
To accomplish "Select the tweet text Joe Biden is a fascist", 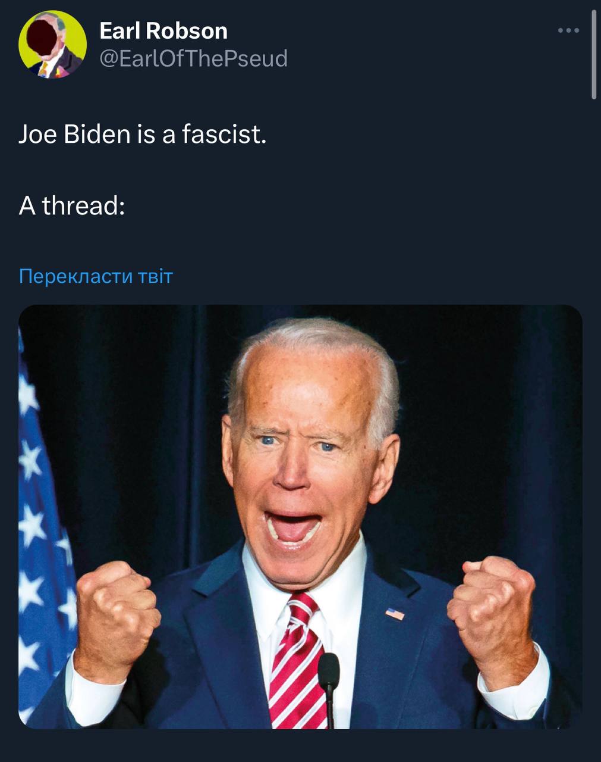I will (143, 135).
